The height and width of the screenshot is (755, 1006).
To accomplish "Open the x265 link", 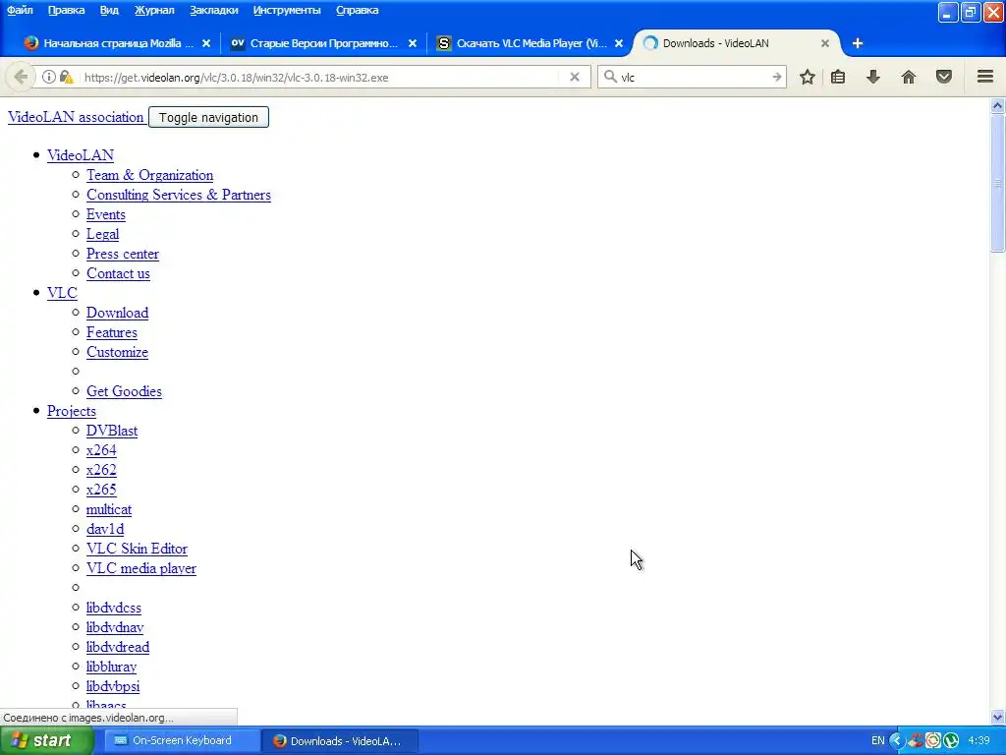I will coord(101,490).
